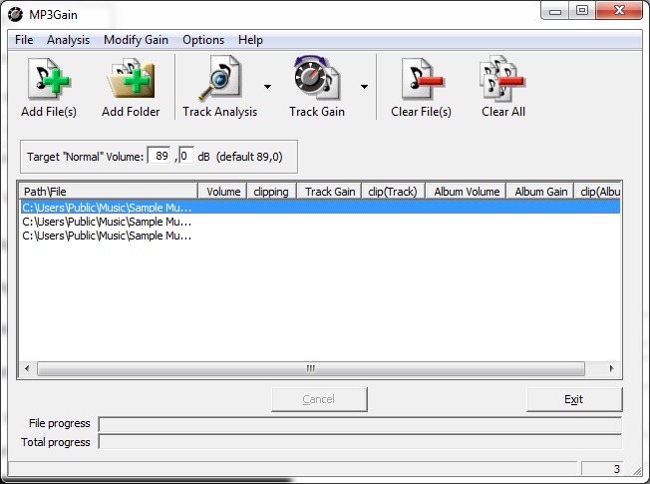Open the Help menu
Screen dimensions: 650x484
click(250, 40)
